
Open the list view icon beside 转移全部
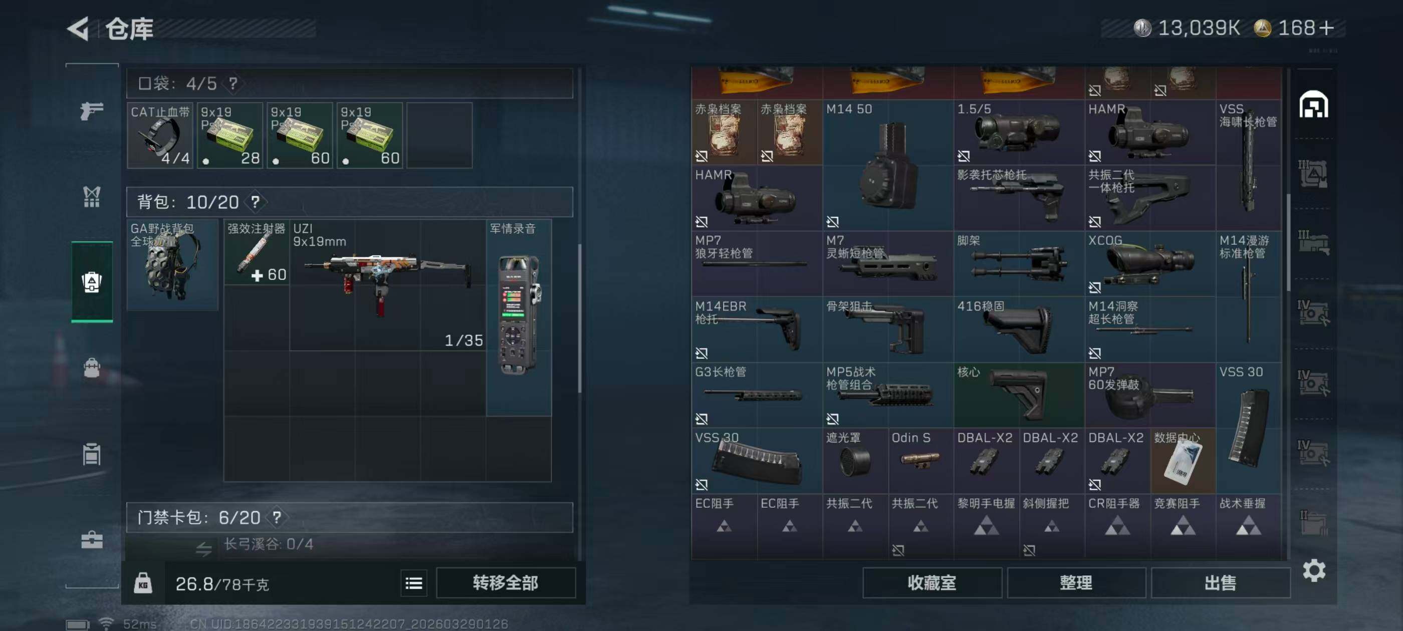click(414, 583)
